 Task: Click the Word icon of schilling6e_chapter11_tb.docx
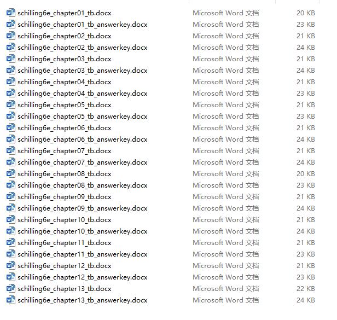coord(11,243)
